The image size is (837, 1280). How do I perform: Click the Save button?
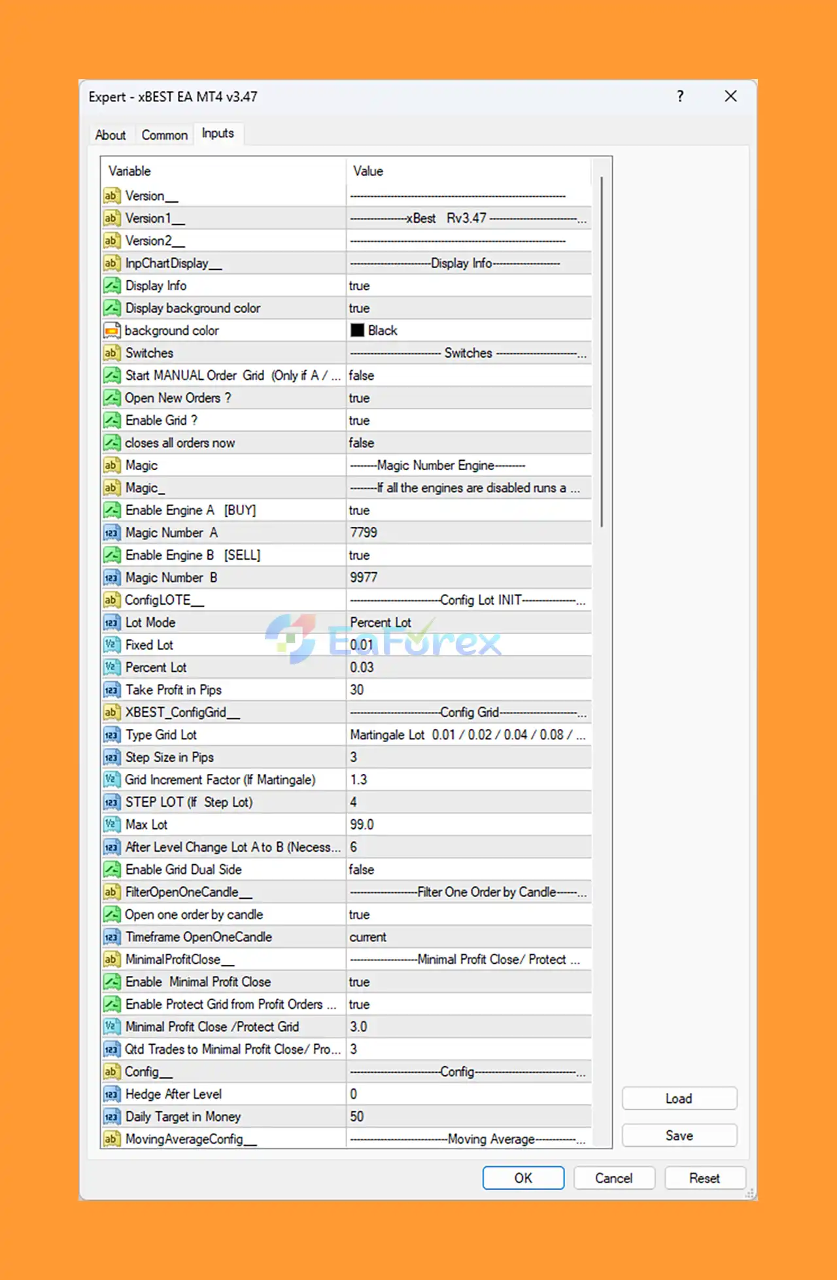pos(679,1136)
